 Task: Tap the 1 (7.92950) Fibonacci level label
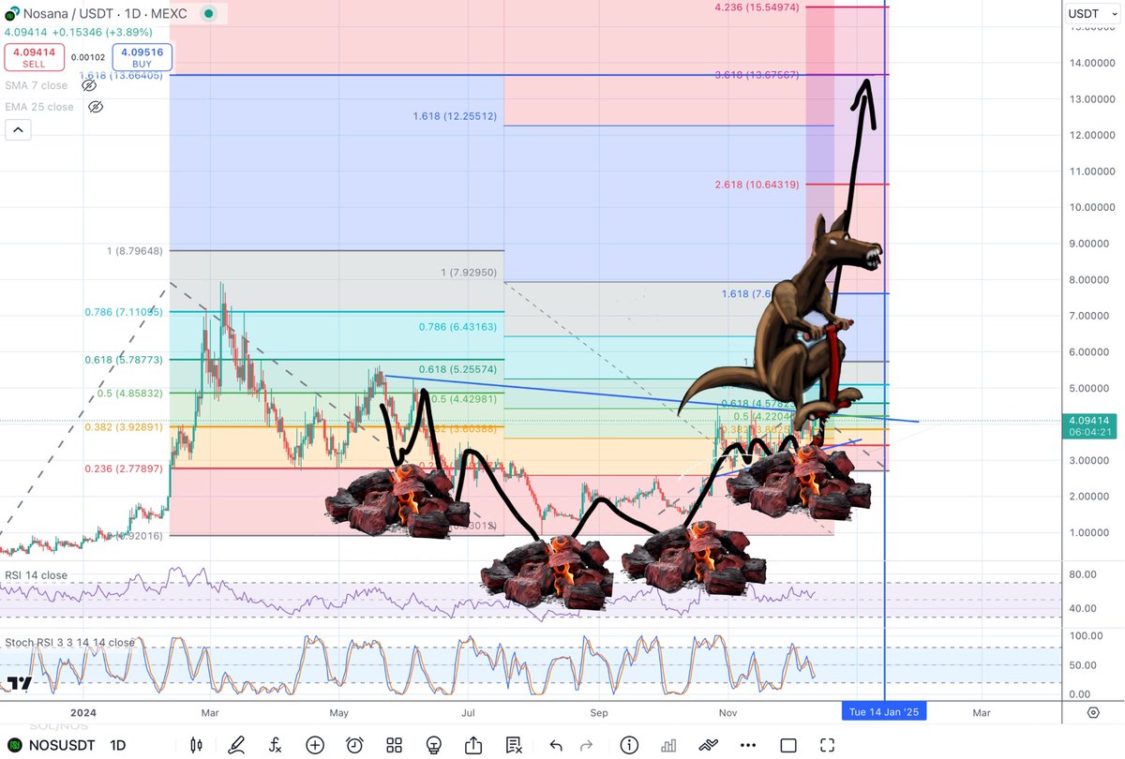[x=469, y=273]
